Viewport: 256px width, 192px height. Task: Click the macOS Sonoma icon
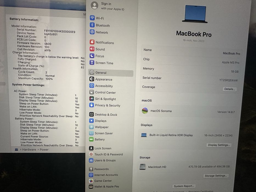click(x=145, y=111)
